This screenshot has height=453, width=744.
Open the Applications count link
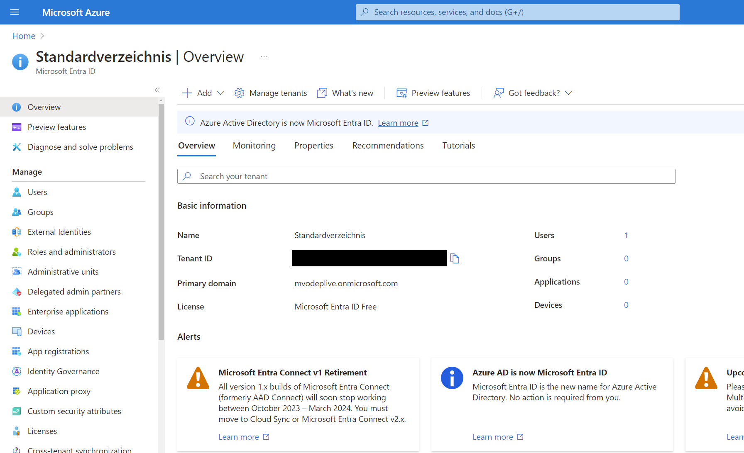[x=626, y=282]
